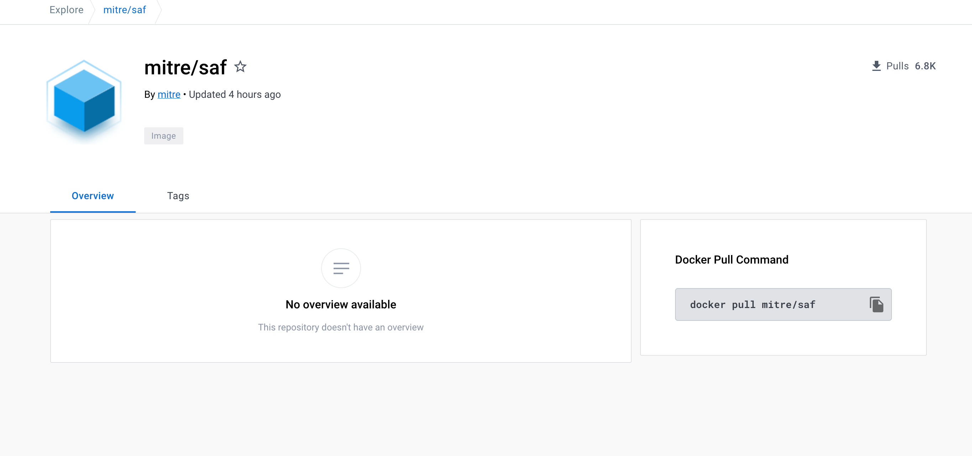Click the No overview available heading
The height and width of the screenshot is (456, 972).
coord(341,304)
